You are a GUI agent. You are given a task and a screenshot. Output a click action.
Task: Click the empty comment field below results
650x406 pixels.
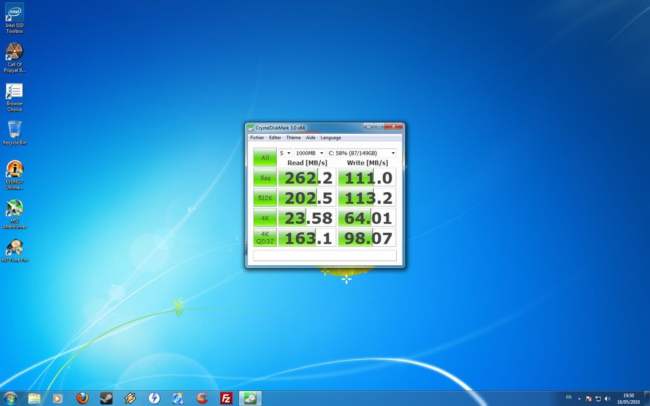tap(325, 255)
